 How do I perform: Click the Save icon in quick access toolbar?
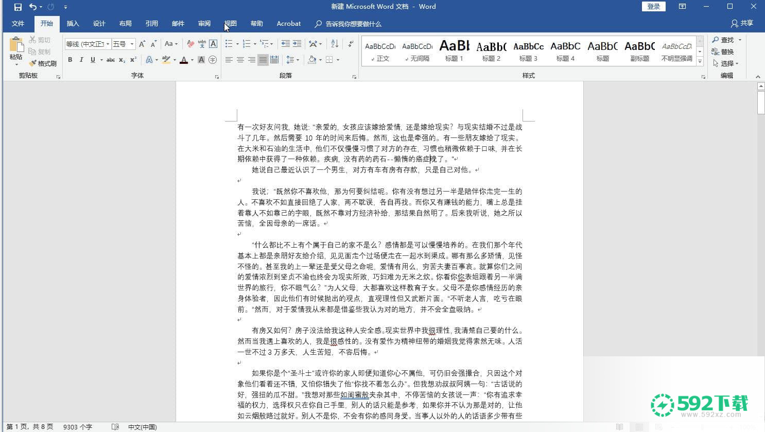[18, 7]
